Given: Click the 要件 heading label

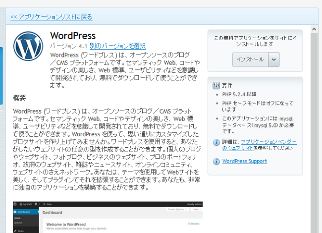Looking at the screenshot, I should pyautogui.click(x=227, y=85).
